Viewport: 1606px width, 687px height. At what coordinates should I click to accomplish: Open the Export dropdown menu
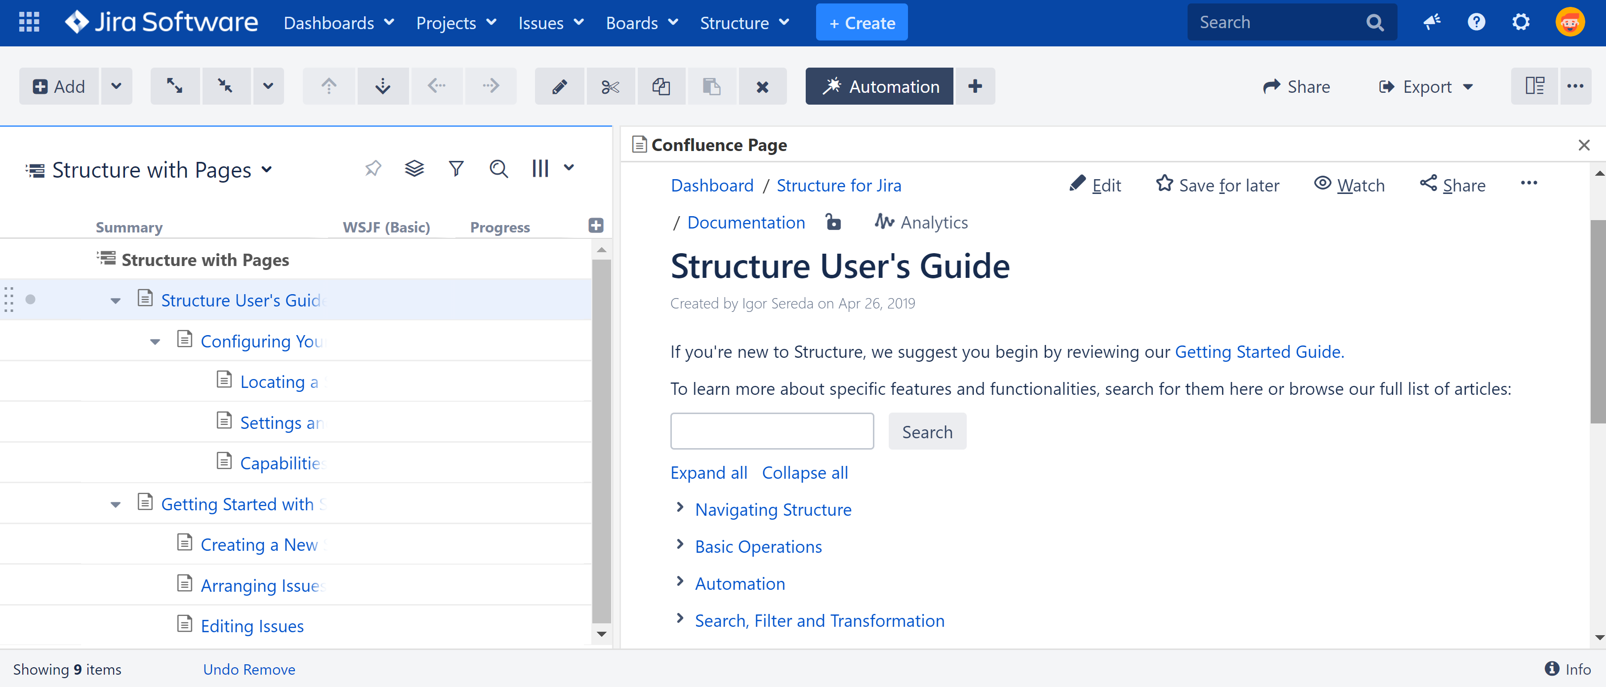click(x=1427, y=86)
